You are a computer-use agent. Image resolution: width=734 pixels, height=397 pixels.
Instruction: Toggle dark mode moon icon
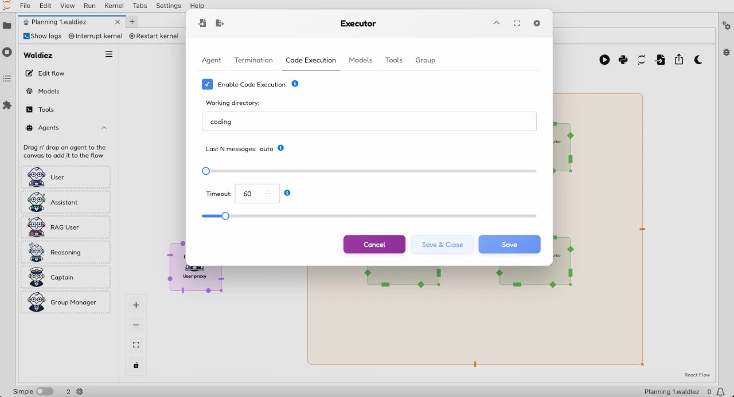pos(698,60)
